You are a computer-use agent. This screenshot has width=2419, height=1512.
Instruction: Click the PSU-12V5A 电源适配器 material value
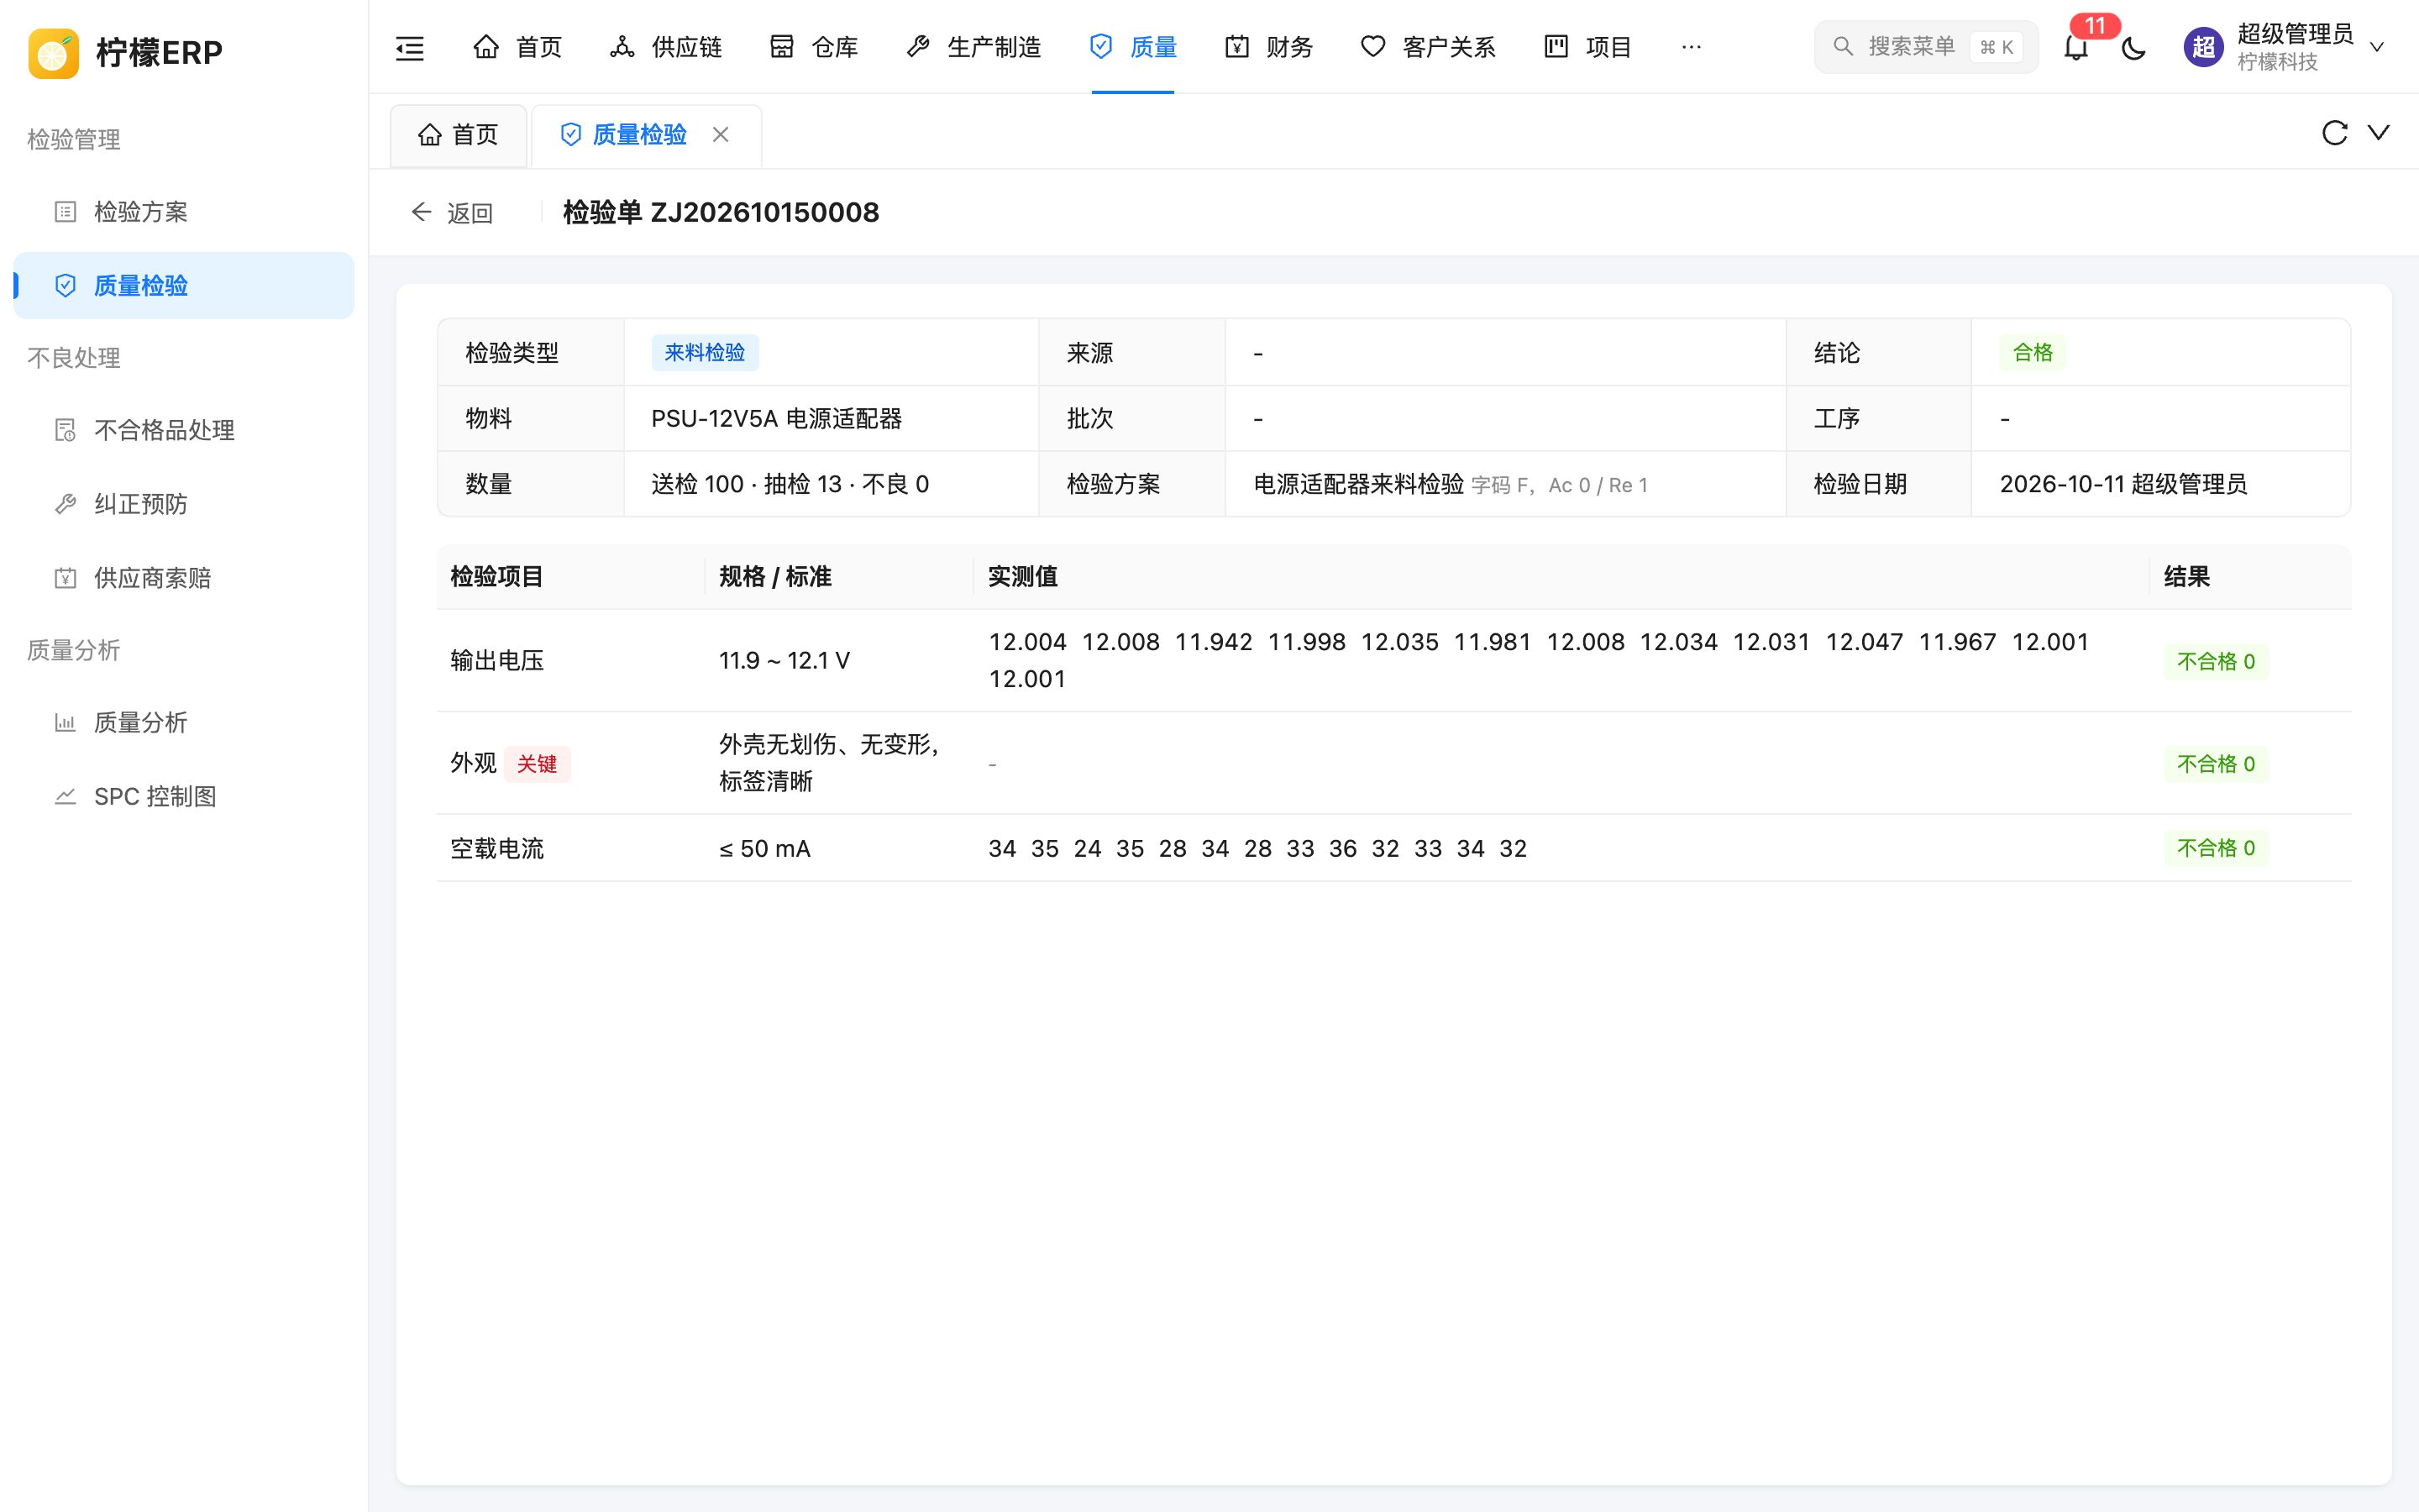pos(777,419)
